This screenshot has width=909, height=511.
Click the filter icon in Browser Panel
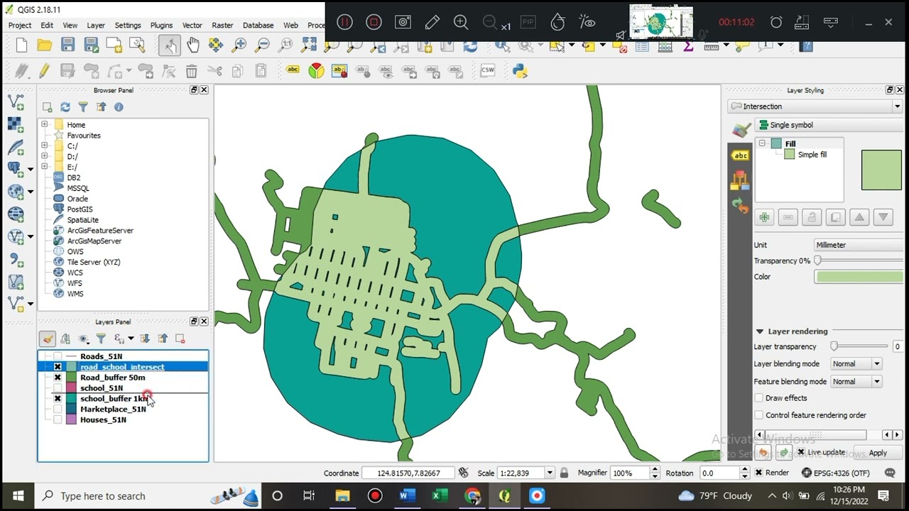click(x=83, y=107)
